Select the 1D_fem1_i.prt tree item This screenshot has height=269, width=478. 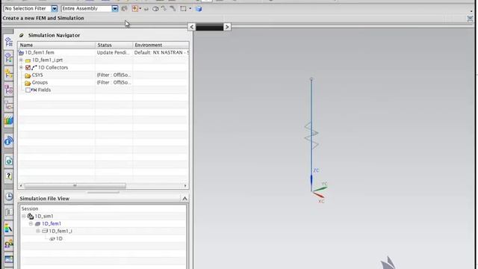click(x=47, y=60)
